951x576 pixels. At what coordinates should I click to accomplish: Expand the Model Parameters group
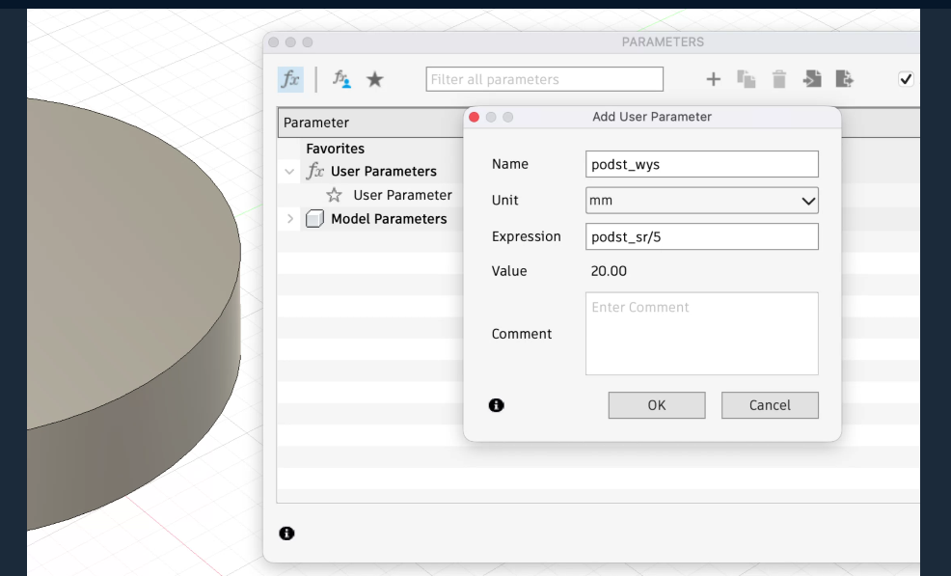coord(290,219)
